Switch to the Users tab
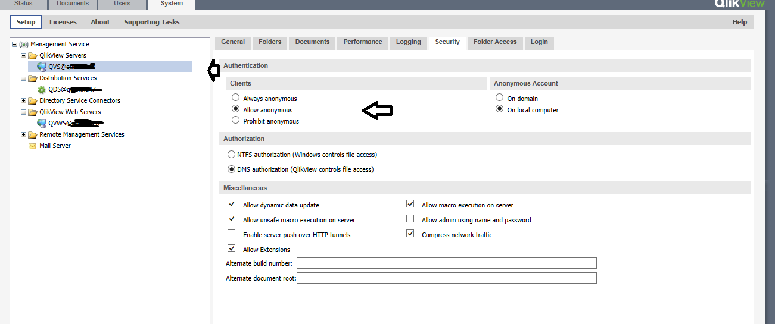 [122, 4]
